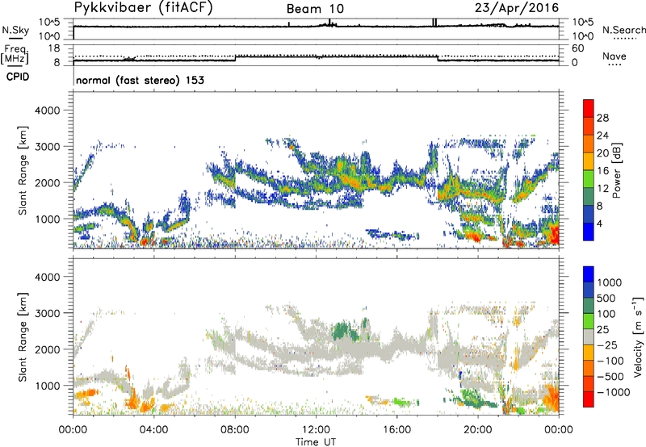This screenshot has width=646, height=447.
Task: Click the 20:00 time axis tick label
Action: [x=477, y=430]
